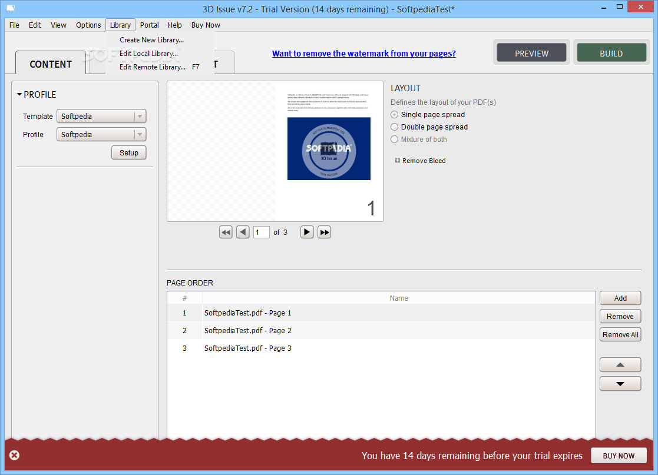Select SoftpediaTest.pdf - Page 2 row
The height and width of the screenshot is (475, 658).
[381, 330]
